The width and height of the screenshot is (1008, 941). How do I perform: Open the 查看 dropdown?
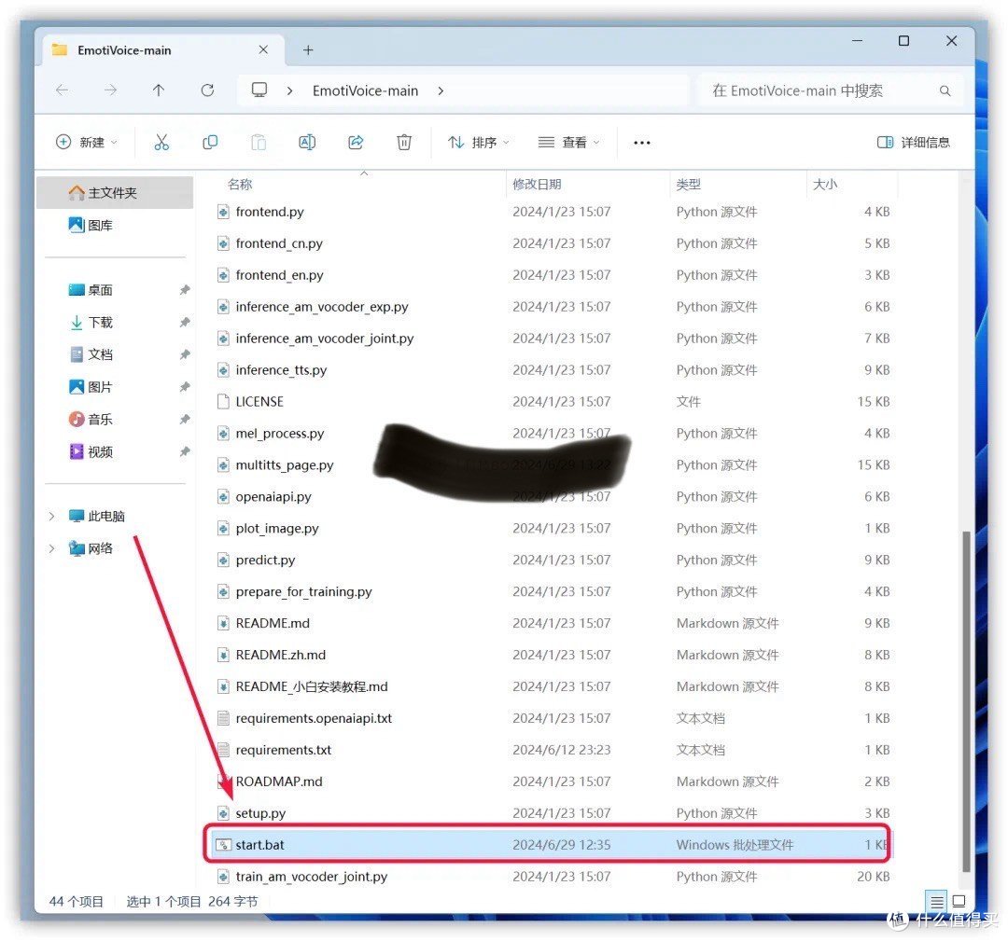567,142
